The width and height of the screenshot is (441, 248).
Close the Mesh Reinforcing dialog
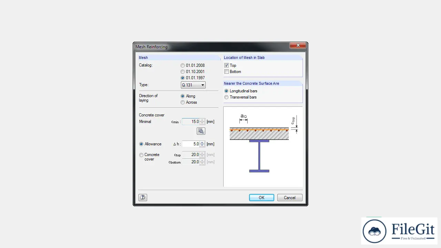(298, 45)
